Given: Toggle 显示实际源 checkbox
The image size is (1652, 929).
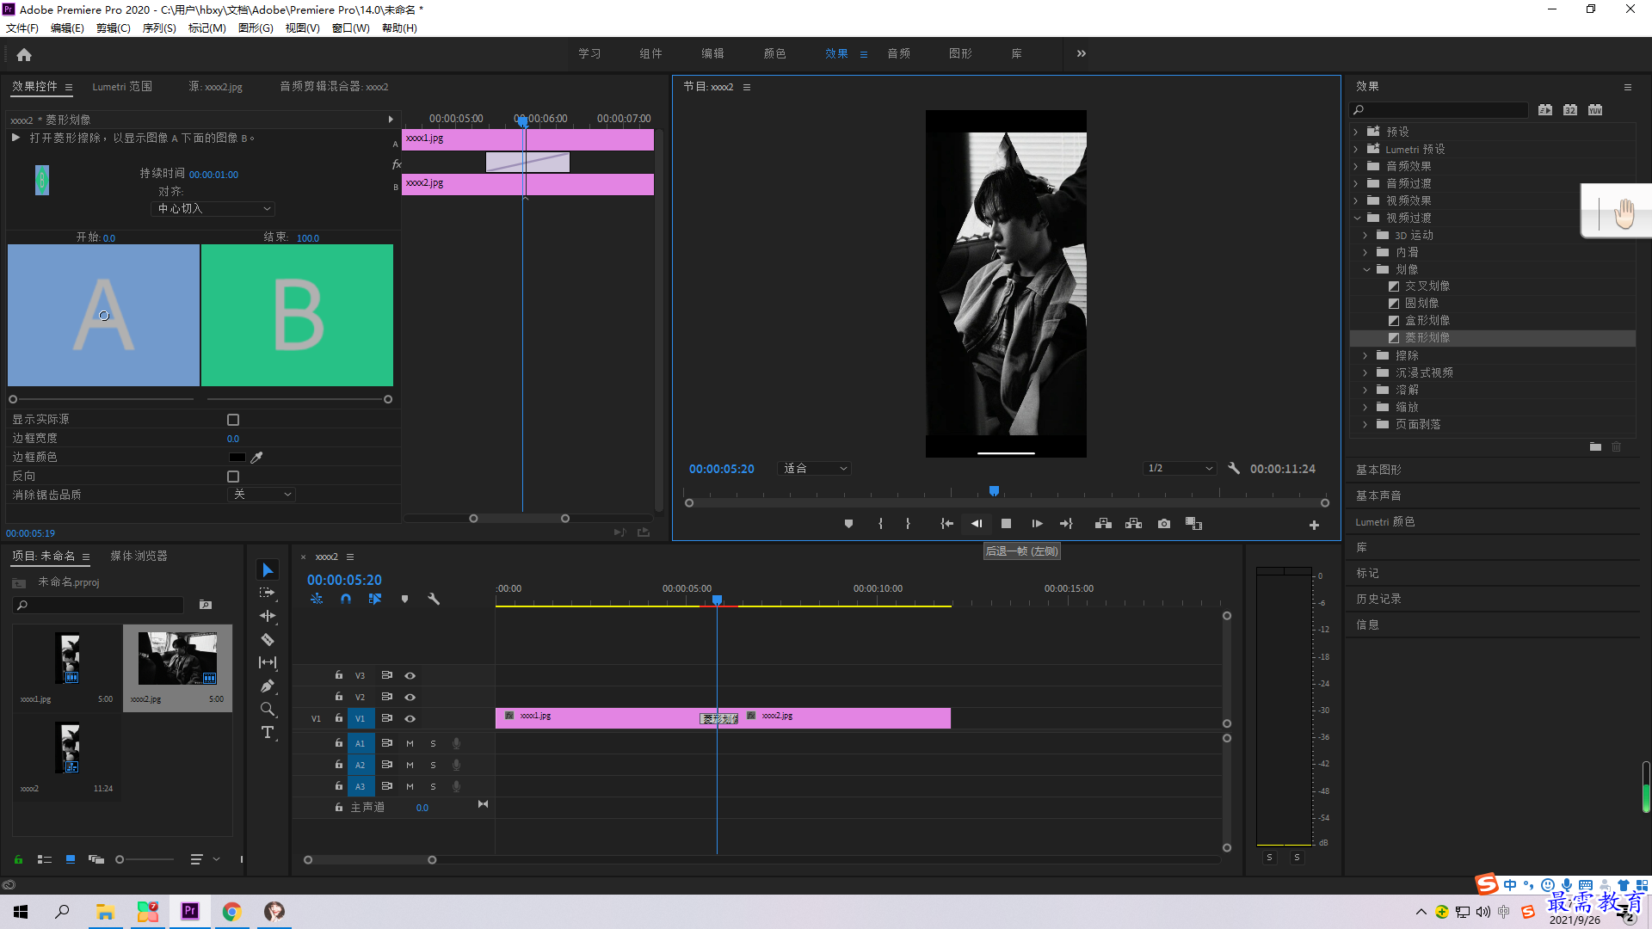Looking at the screenshot, I should pyautogui.click(x=233, y=420).
